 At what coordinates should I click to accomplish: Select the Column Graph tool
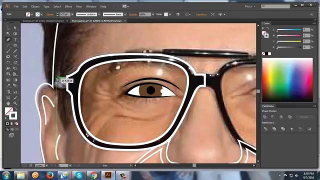click(x=15, y=92)
